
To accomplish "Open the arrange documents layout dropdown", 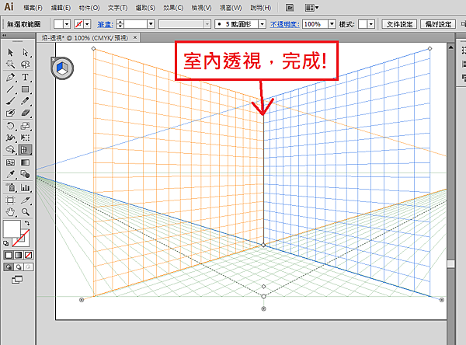I will pyautogui.click(x=314, y=7).
